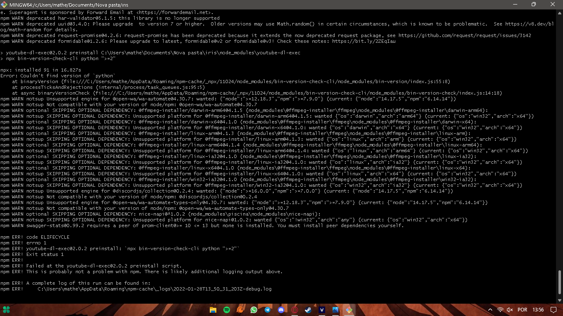The width and height of the screenshot is (563, 316).
Task: Open WhatsApp via its taskbar icon
Action: tap(253, 309)
